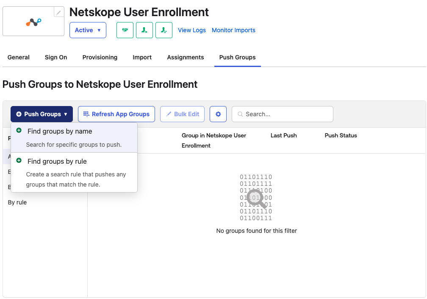Click the green assign users icon button
427x299 pixels.
click(144, 30)
